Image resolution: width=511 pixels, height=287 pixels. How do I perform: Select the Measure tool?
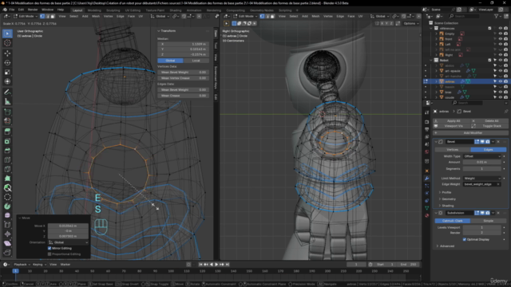(x=7, y=102)
